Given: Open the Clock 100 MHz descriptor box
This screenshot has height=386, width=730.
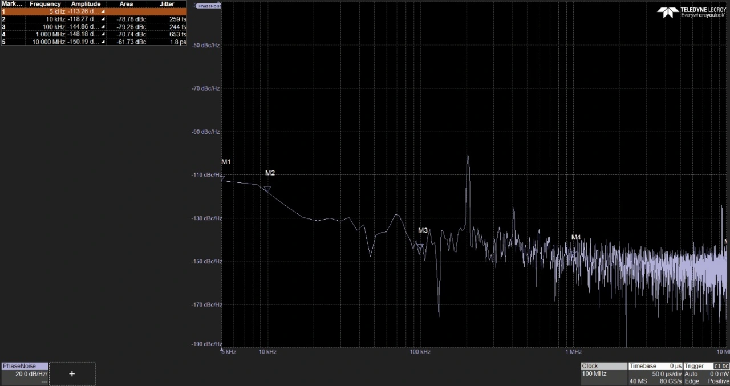Looking at the screenshot, I should click(603, 373).
